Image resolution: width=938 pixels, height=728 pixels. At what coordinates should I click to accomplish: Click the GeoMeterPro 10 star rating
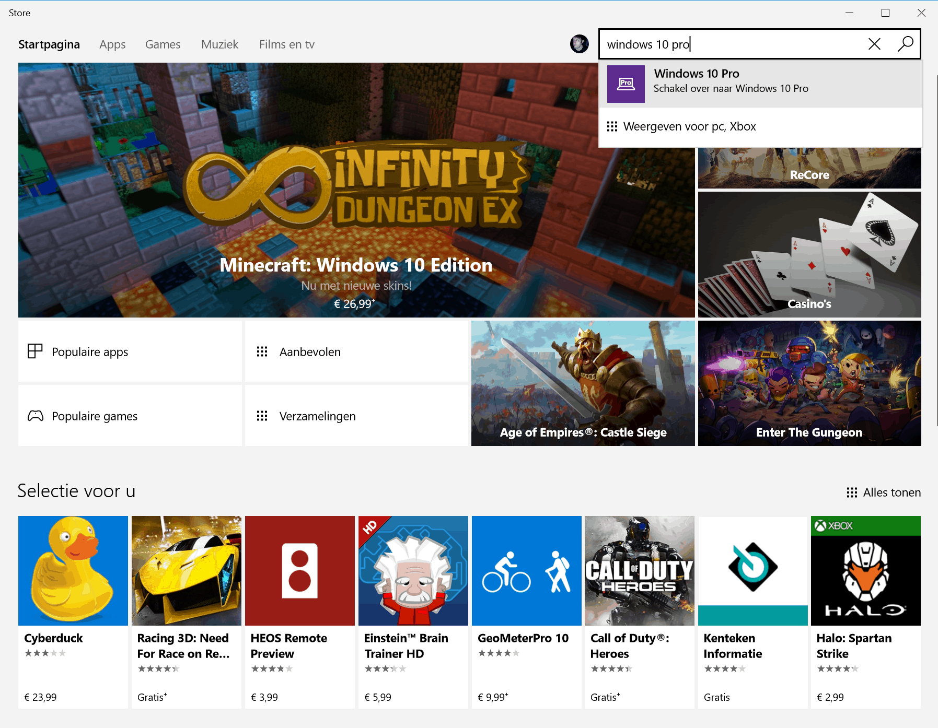[x=499, y=653]
